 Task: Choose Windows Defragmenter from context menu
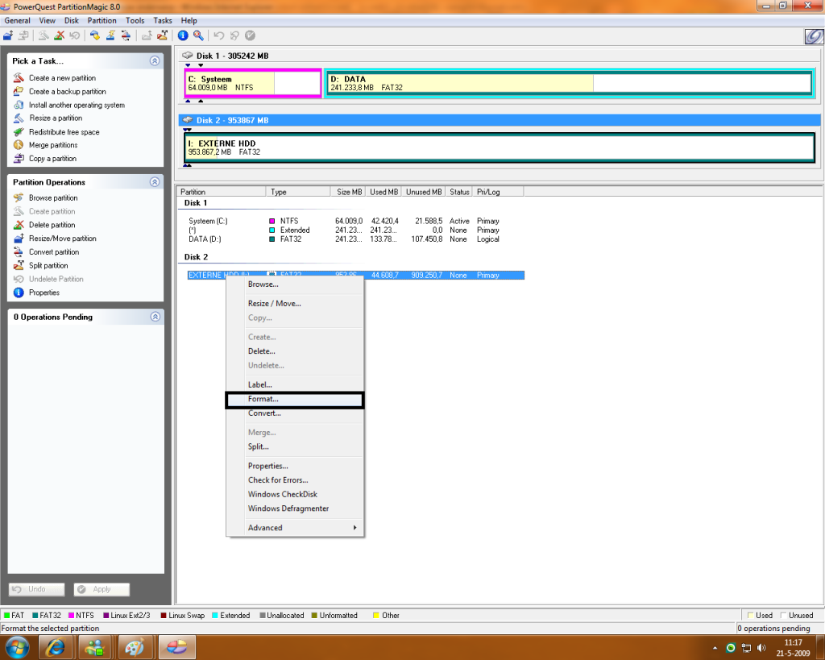coord(295,509)
